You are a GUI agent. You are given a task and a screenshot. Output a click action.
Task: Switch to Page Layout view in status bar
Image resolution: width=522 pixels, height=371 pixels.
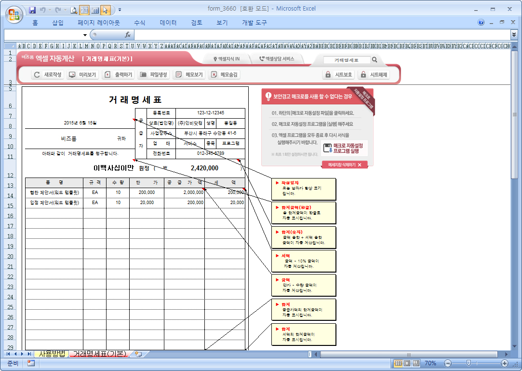click(x=406, y=363)
